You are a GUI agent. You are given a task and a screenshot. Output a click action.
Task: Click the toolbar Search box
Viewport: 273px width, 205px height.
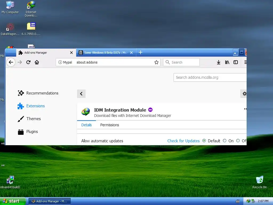(x=181, y=62)
